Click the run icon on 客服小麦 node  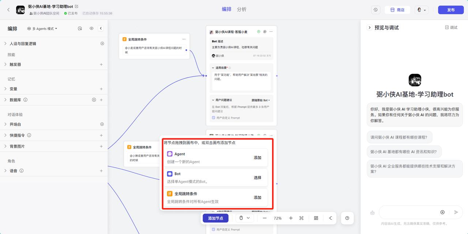(x=265, y=32)
